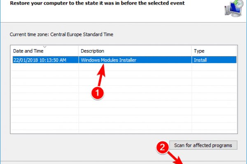Viewport: 247px width, 164px height.
Task: Click the Current time zone text
Action: [x=61, y=35]
